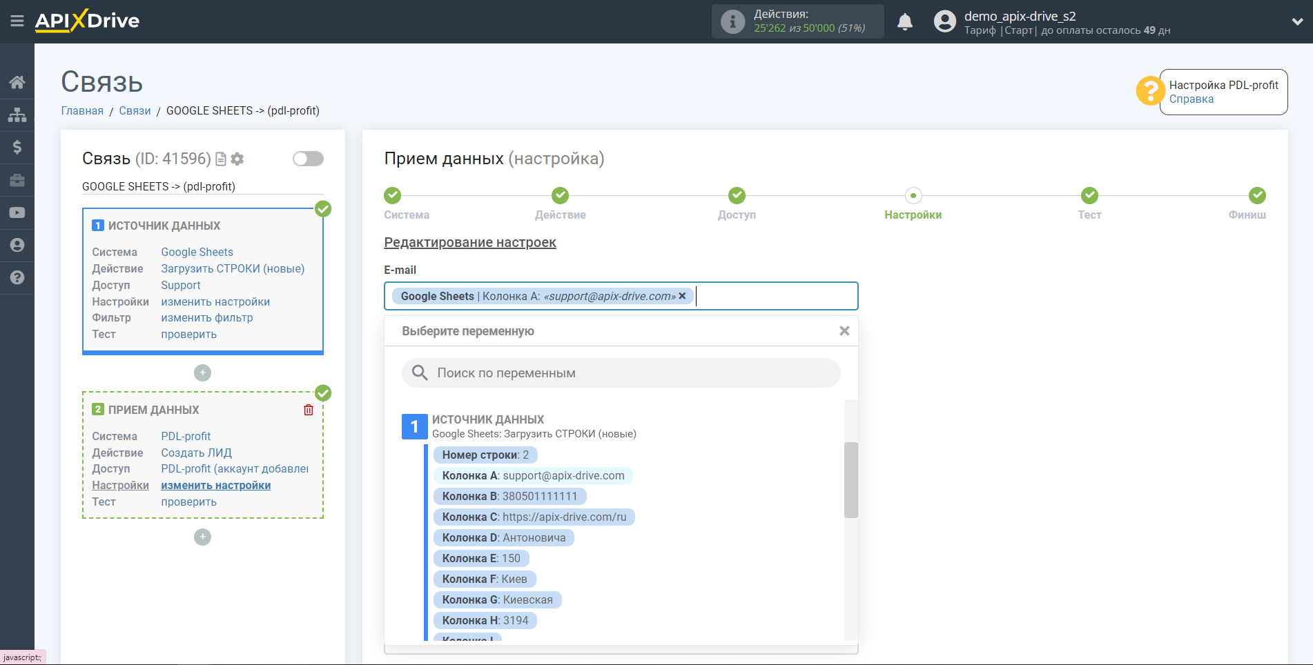
Task: Click the search magnifier icon
Action: click(x=420, y=373)
